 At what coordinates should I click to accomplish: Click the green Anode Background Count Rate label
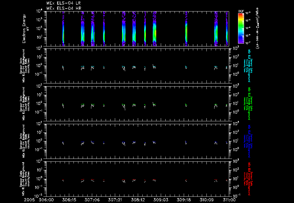point(248,104)
